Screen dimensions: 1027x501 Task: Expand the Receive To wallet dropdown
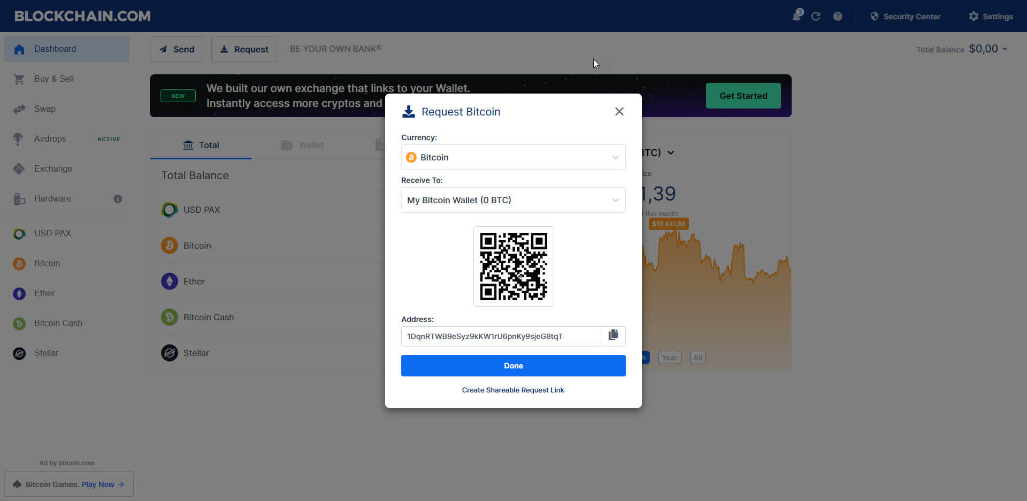pos(513,200)
